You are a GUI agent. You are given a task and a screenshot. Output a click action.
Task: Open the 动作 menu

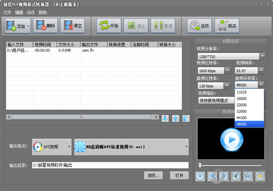coord(31,12)
